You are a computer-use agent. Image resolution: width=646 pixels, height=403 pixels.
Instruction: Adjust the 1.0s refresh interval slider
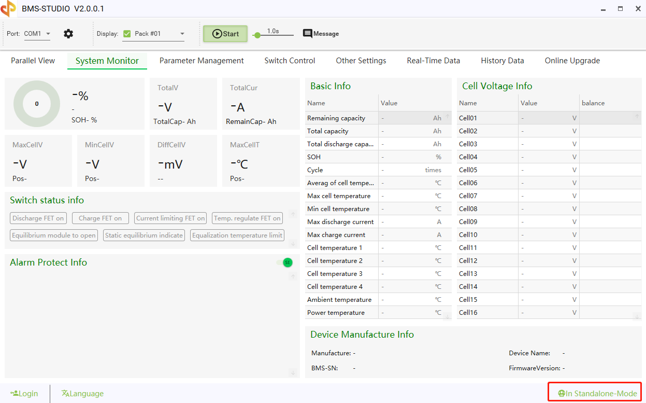258,36
